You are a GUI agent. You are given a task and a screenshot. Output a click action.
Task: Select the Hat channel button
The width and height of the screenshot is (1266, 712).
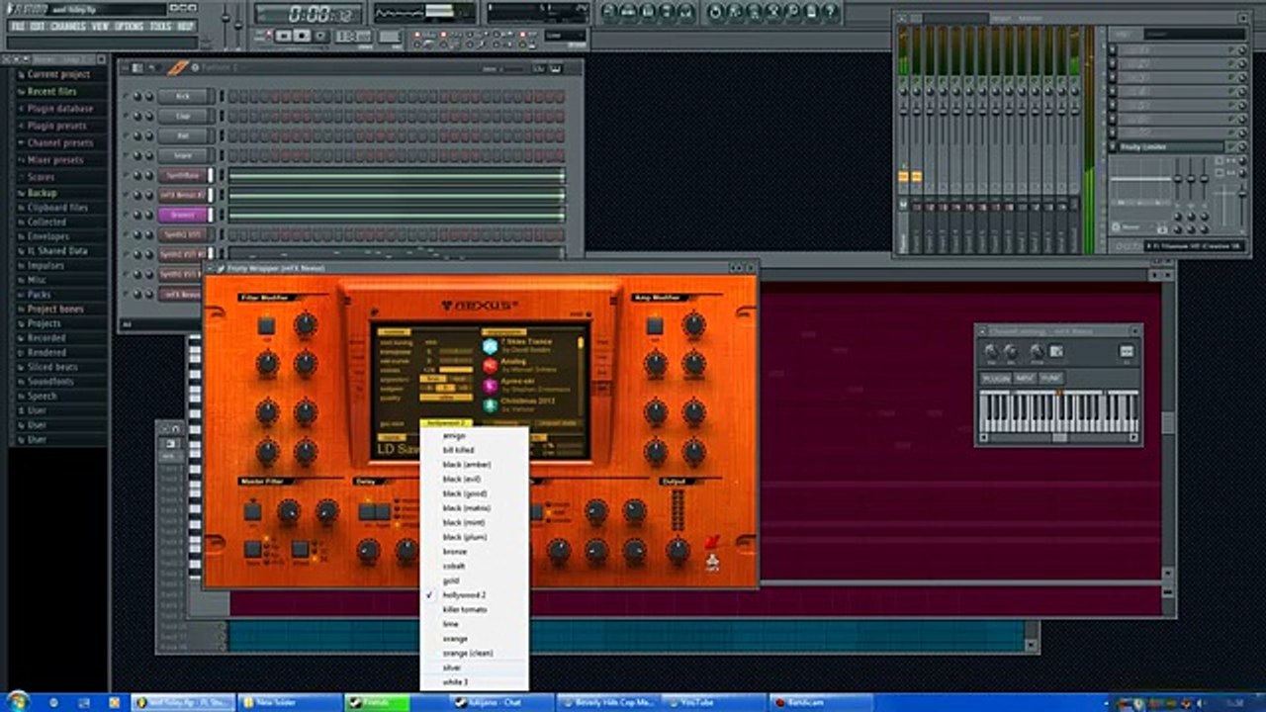pyautogui.click(x=185, y=136)
